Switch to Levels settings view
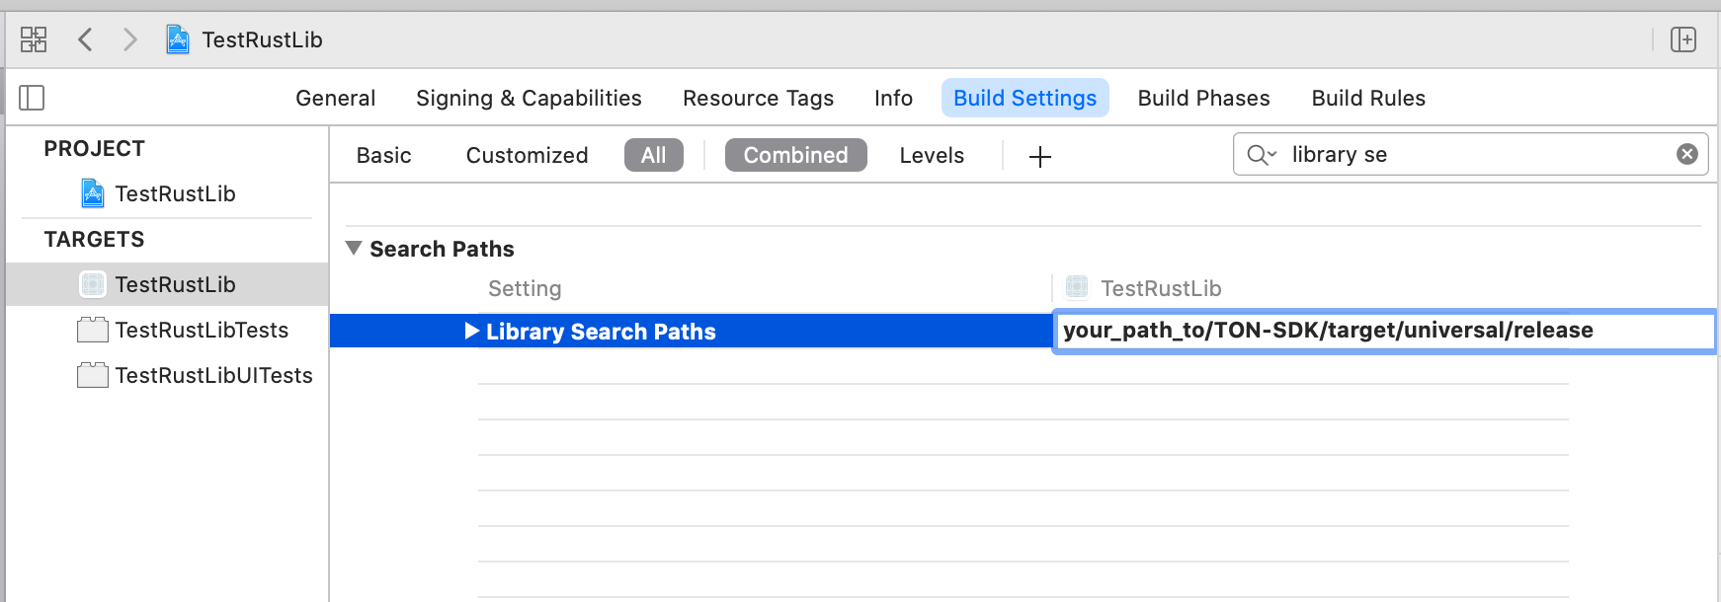This screenshot has width=1721, height=602. point(931,155)
